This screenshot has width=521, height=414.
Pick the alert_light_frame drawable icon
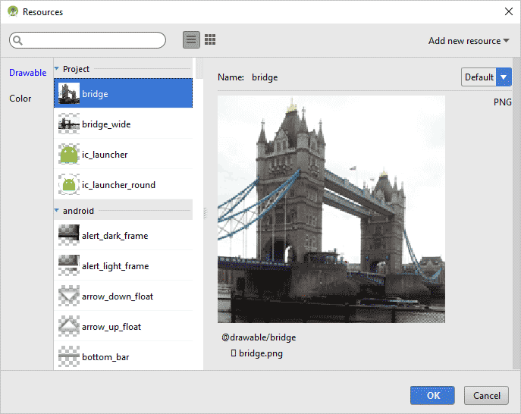[69, 266]
